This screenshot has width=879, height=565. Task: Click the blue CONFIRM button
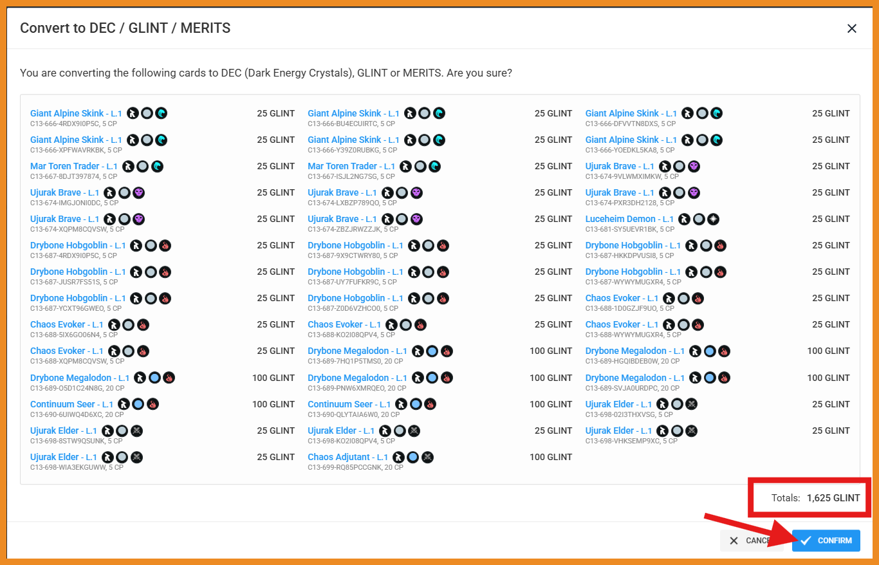point(826,541)
